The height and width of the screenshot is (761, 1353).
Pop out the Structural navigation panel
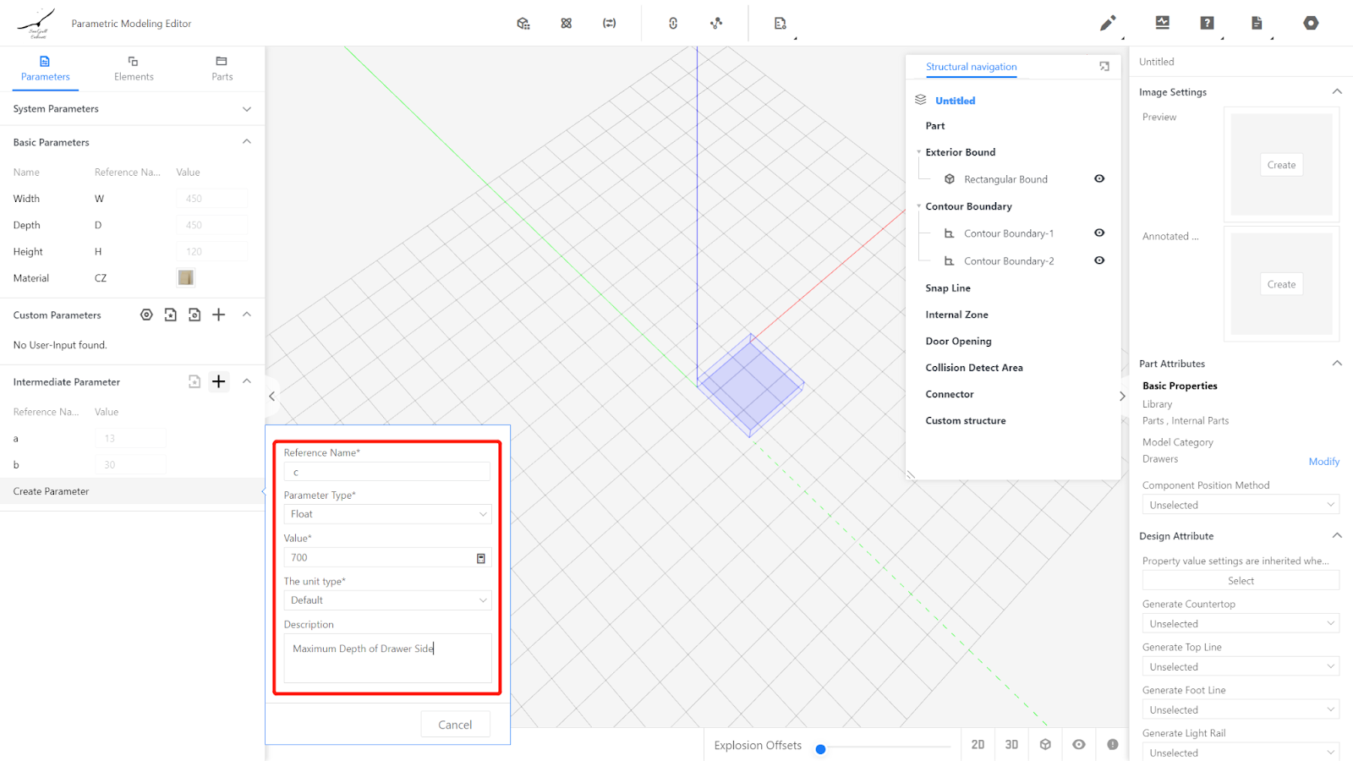[1104, 67]
